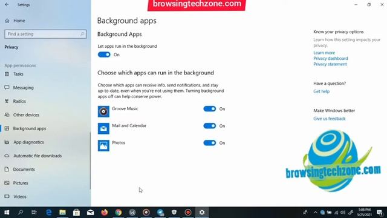This screenshot has width=387, height=218.
Task: Disable Photos background toggle
Action: (x=210, y=143)
